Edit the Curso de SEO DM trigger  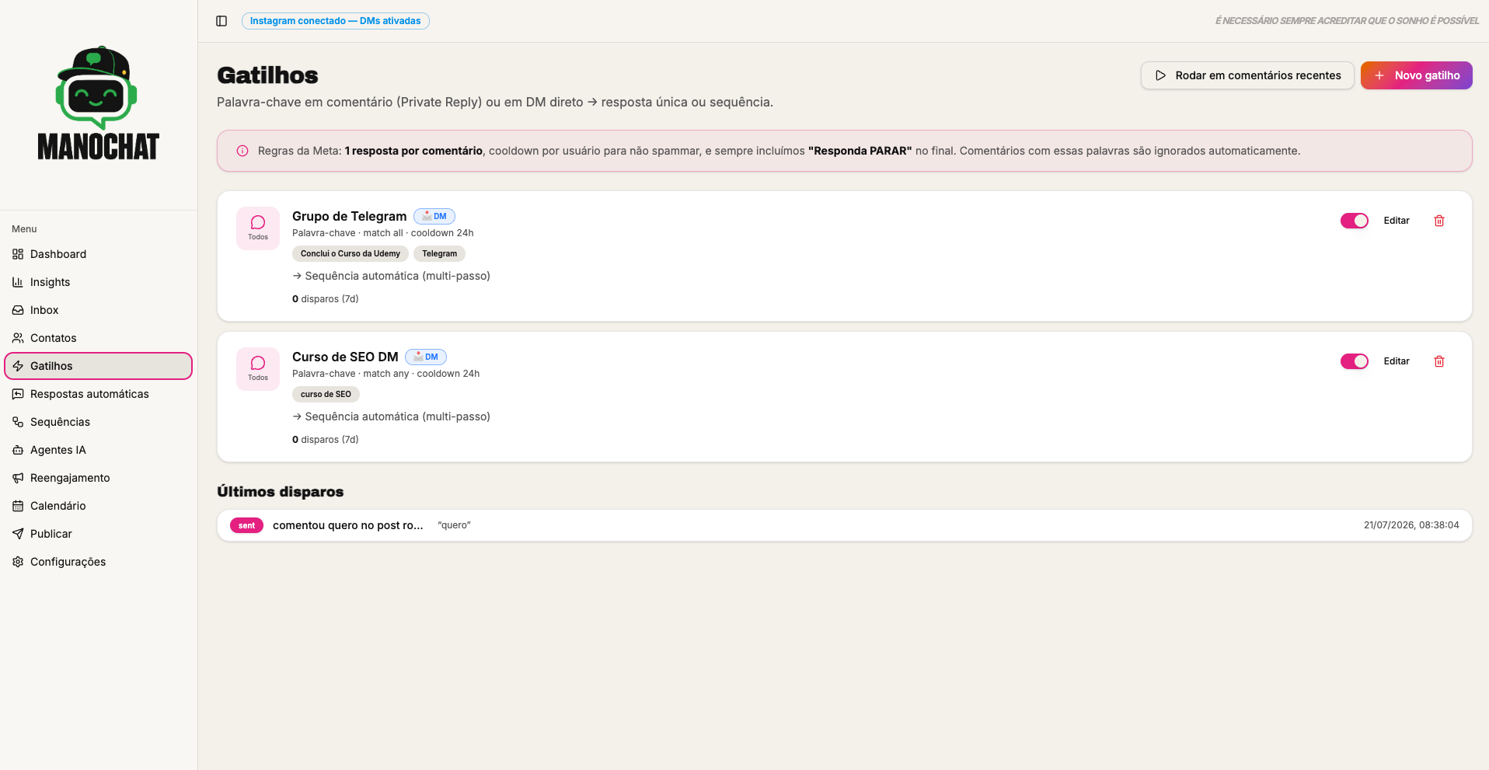click(1397, 361)
